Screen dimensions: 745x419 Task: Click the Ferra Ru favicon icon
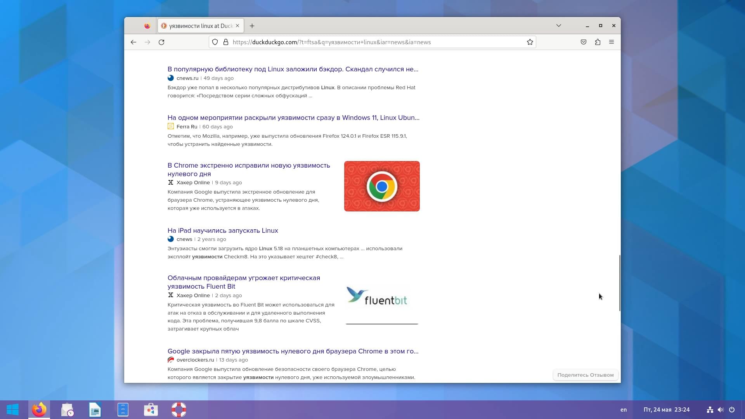click(x=171, y=126)
